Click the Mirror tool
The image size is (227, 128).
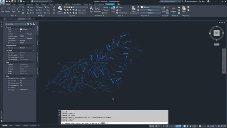39,10
